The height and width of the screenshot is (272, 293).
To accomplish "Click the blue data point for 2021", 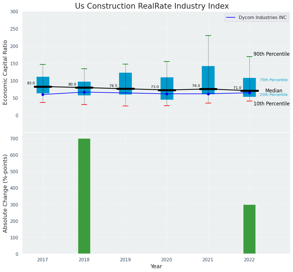I will tap(208, 94).
